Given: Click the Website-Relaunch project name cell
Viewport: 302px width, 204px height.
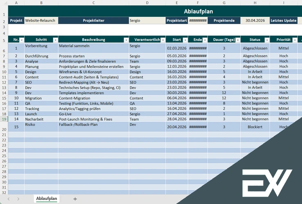Looking at the screenshot, I should (x=41, y=20).
